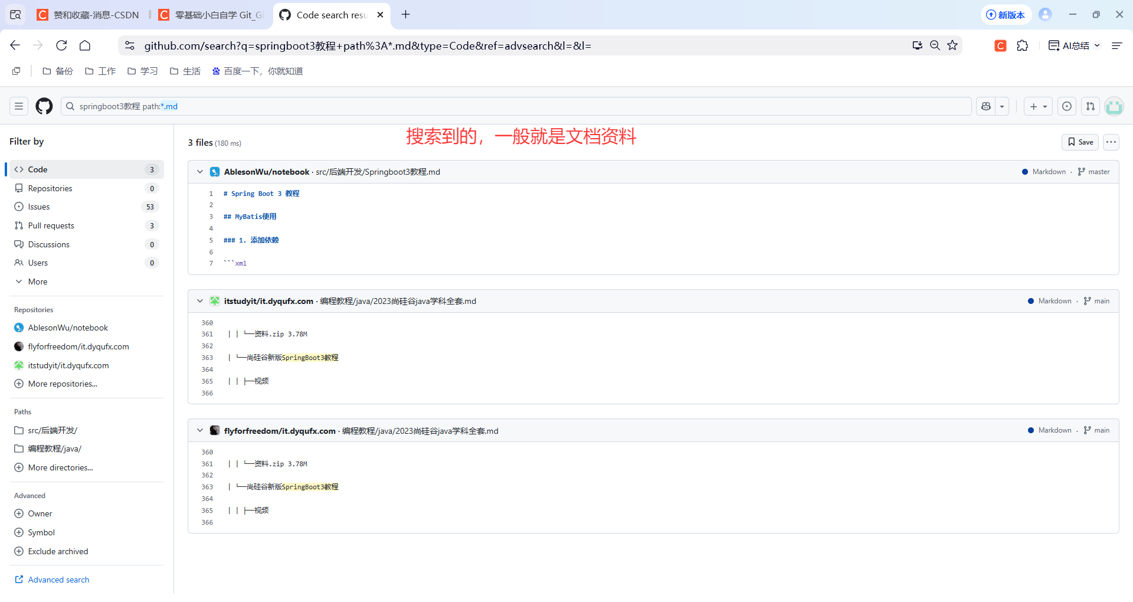Open 工作 bookmark folder
The height and width of the screenshot is (602, 1133).
point(100,71)
